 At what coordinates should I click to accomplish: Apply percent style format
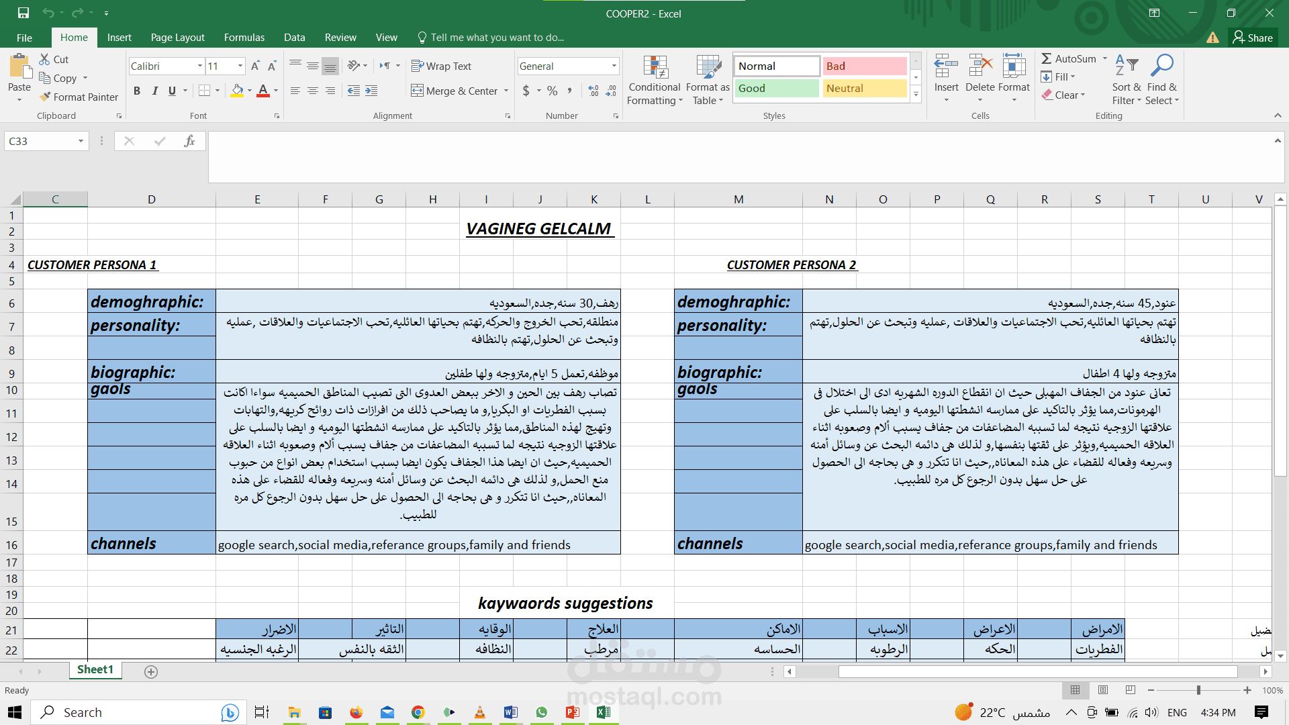click(553, 91)
